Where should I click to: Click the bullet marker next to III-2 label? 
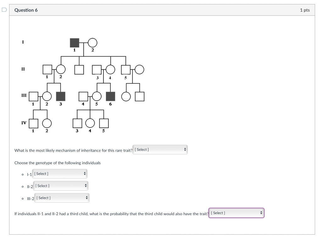[x=22, y=198]
